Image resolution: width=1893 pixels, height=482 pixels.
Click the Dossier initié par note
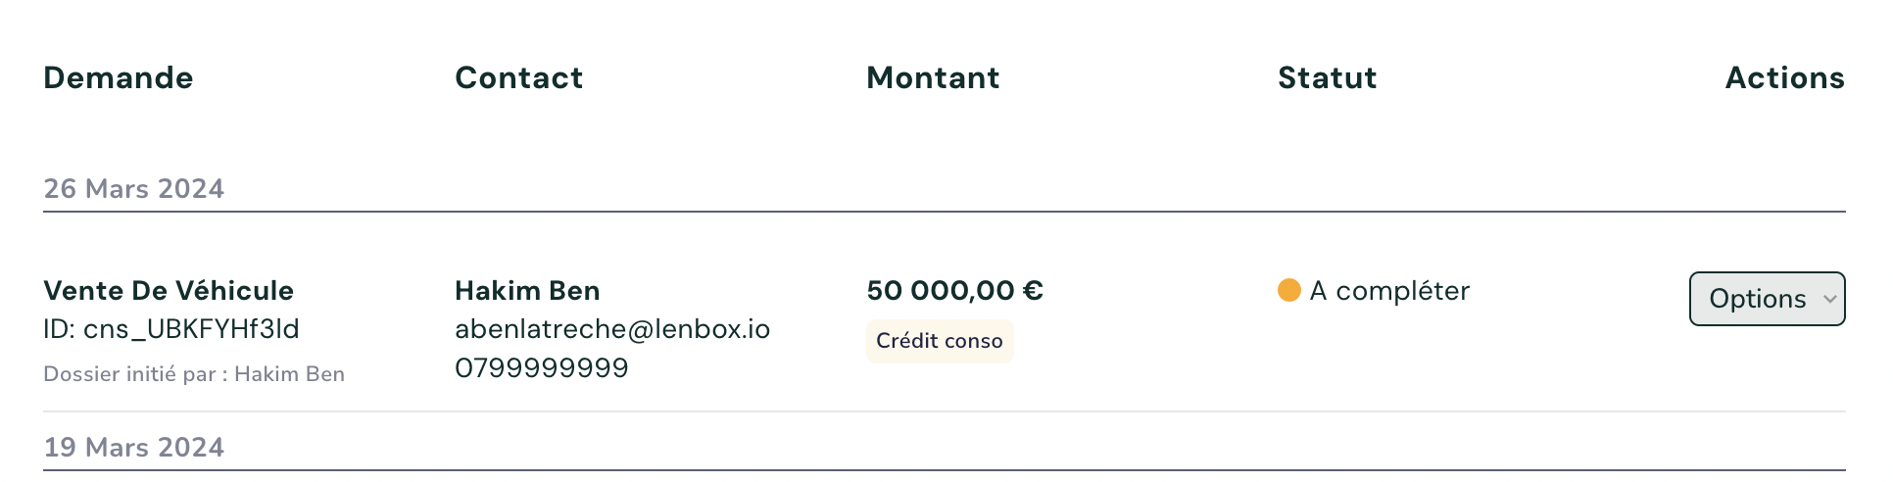click(x=194, y=374)
